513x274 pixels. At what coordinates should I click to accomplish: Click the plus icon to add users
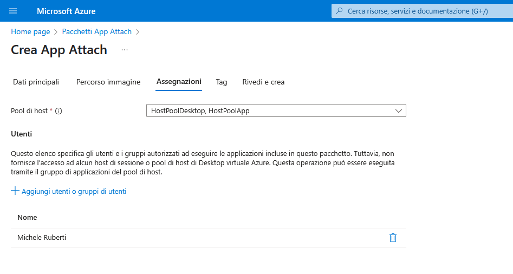15,191
